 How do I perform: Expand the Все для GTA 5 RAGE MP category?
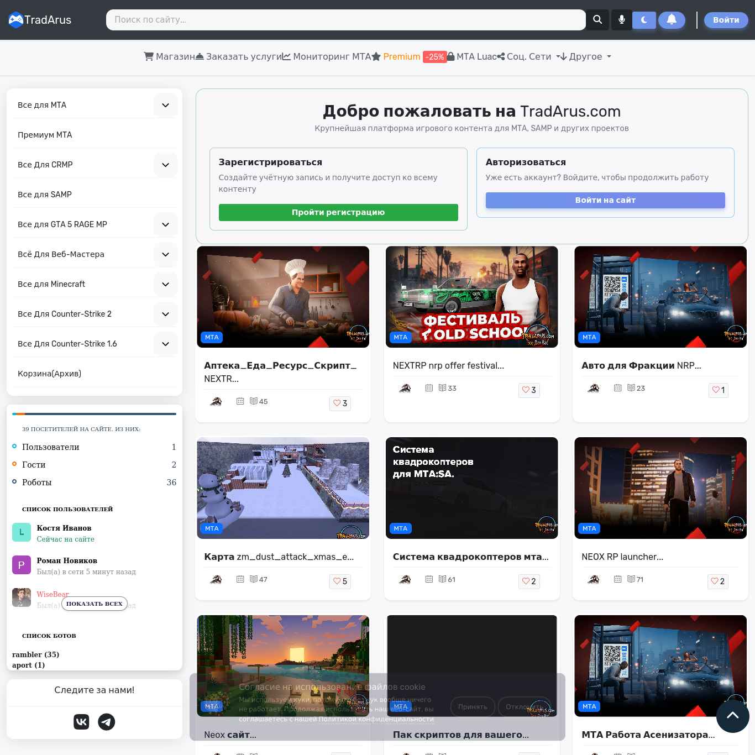165,224
